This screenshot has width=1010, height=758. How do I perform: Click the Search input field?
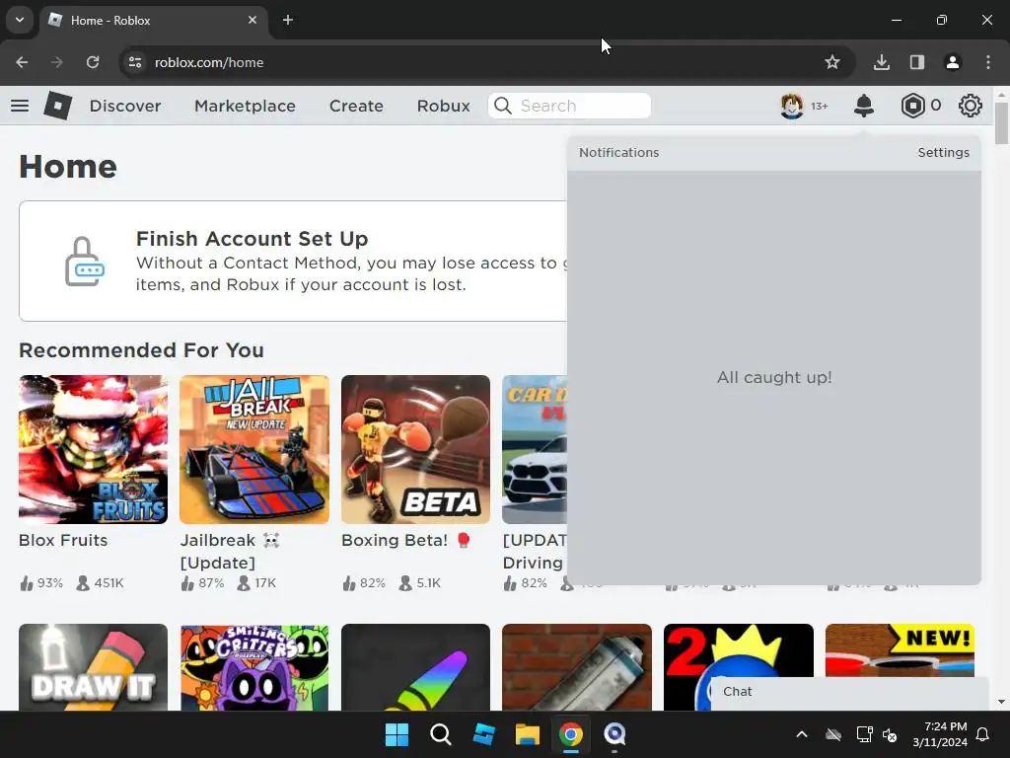click(x=570, y=106)
